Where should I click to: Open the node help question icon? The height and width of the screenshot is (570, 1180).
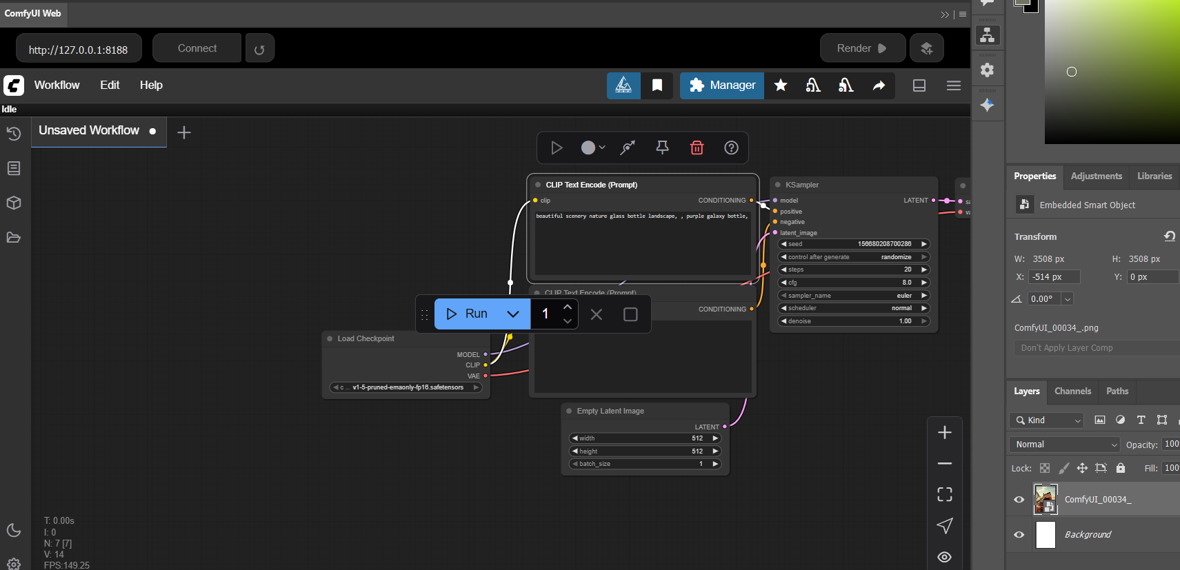click(x=731, y=147)
